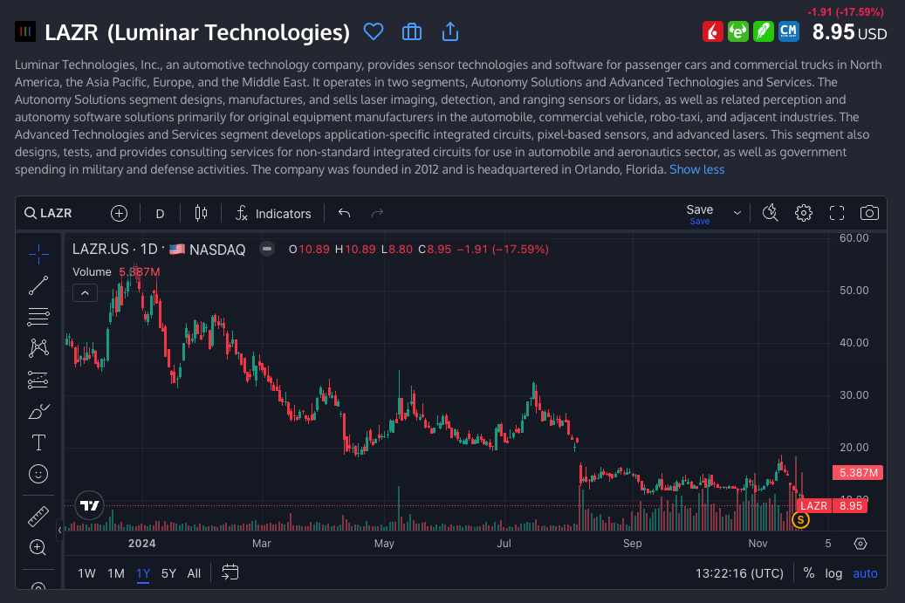Select the crosshair cursor tool
Screen dimensions: 905x603
pos(38,254)
